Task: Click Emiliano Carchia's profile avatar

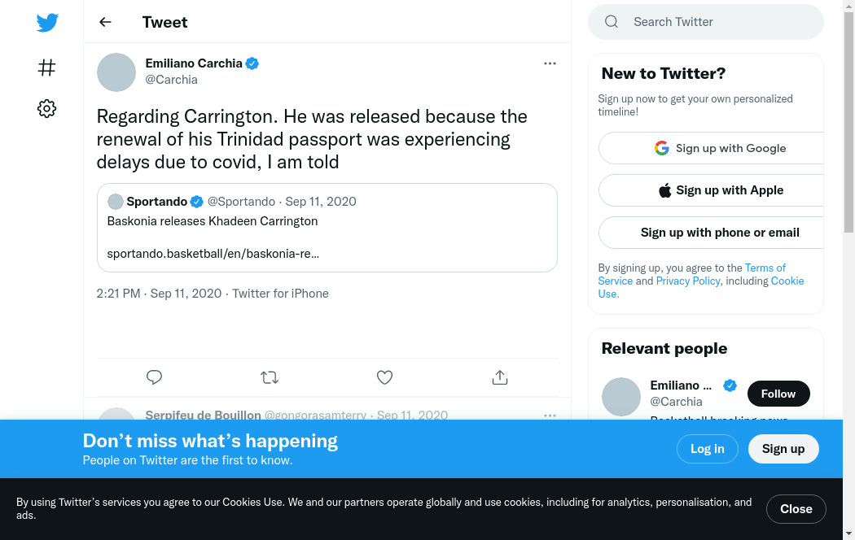Action: [x=116, y=72]
